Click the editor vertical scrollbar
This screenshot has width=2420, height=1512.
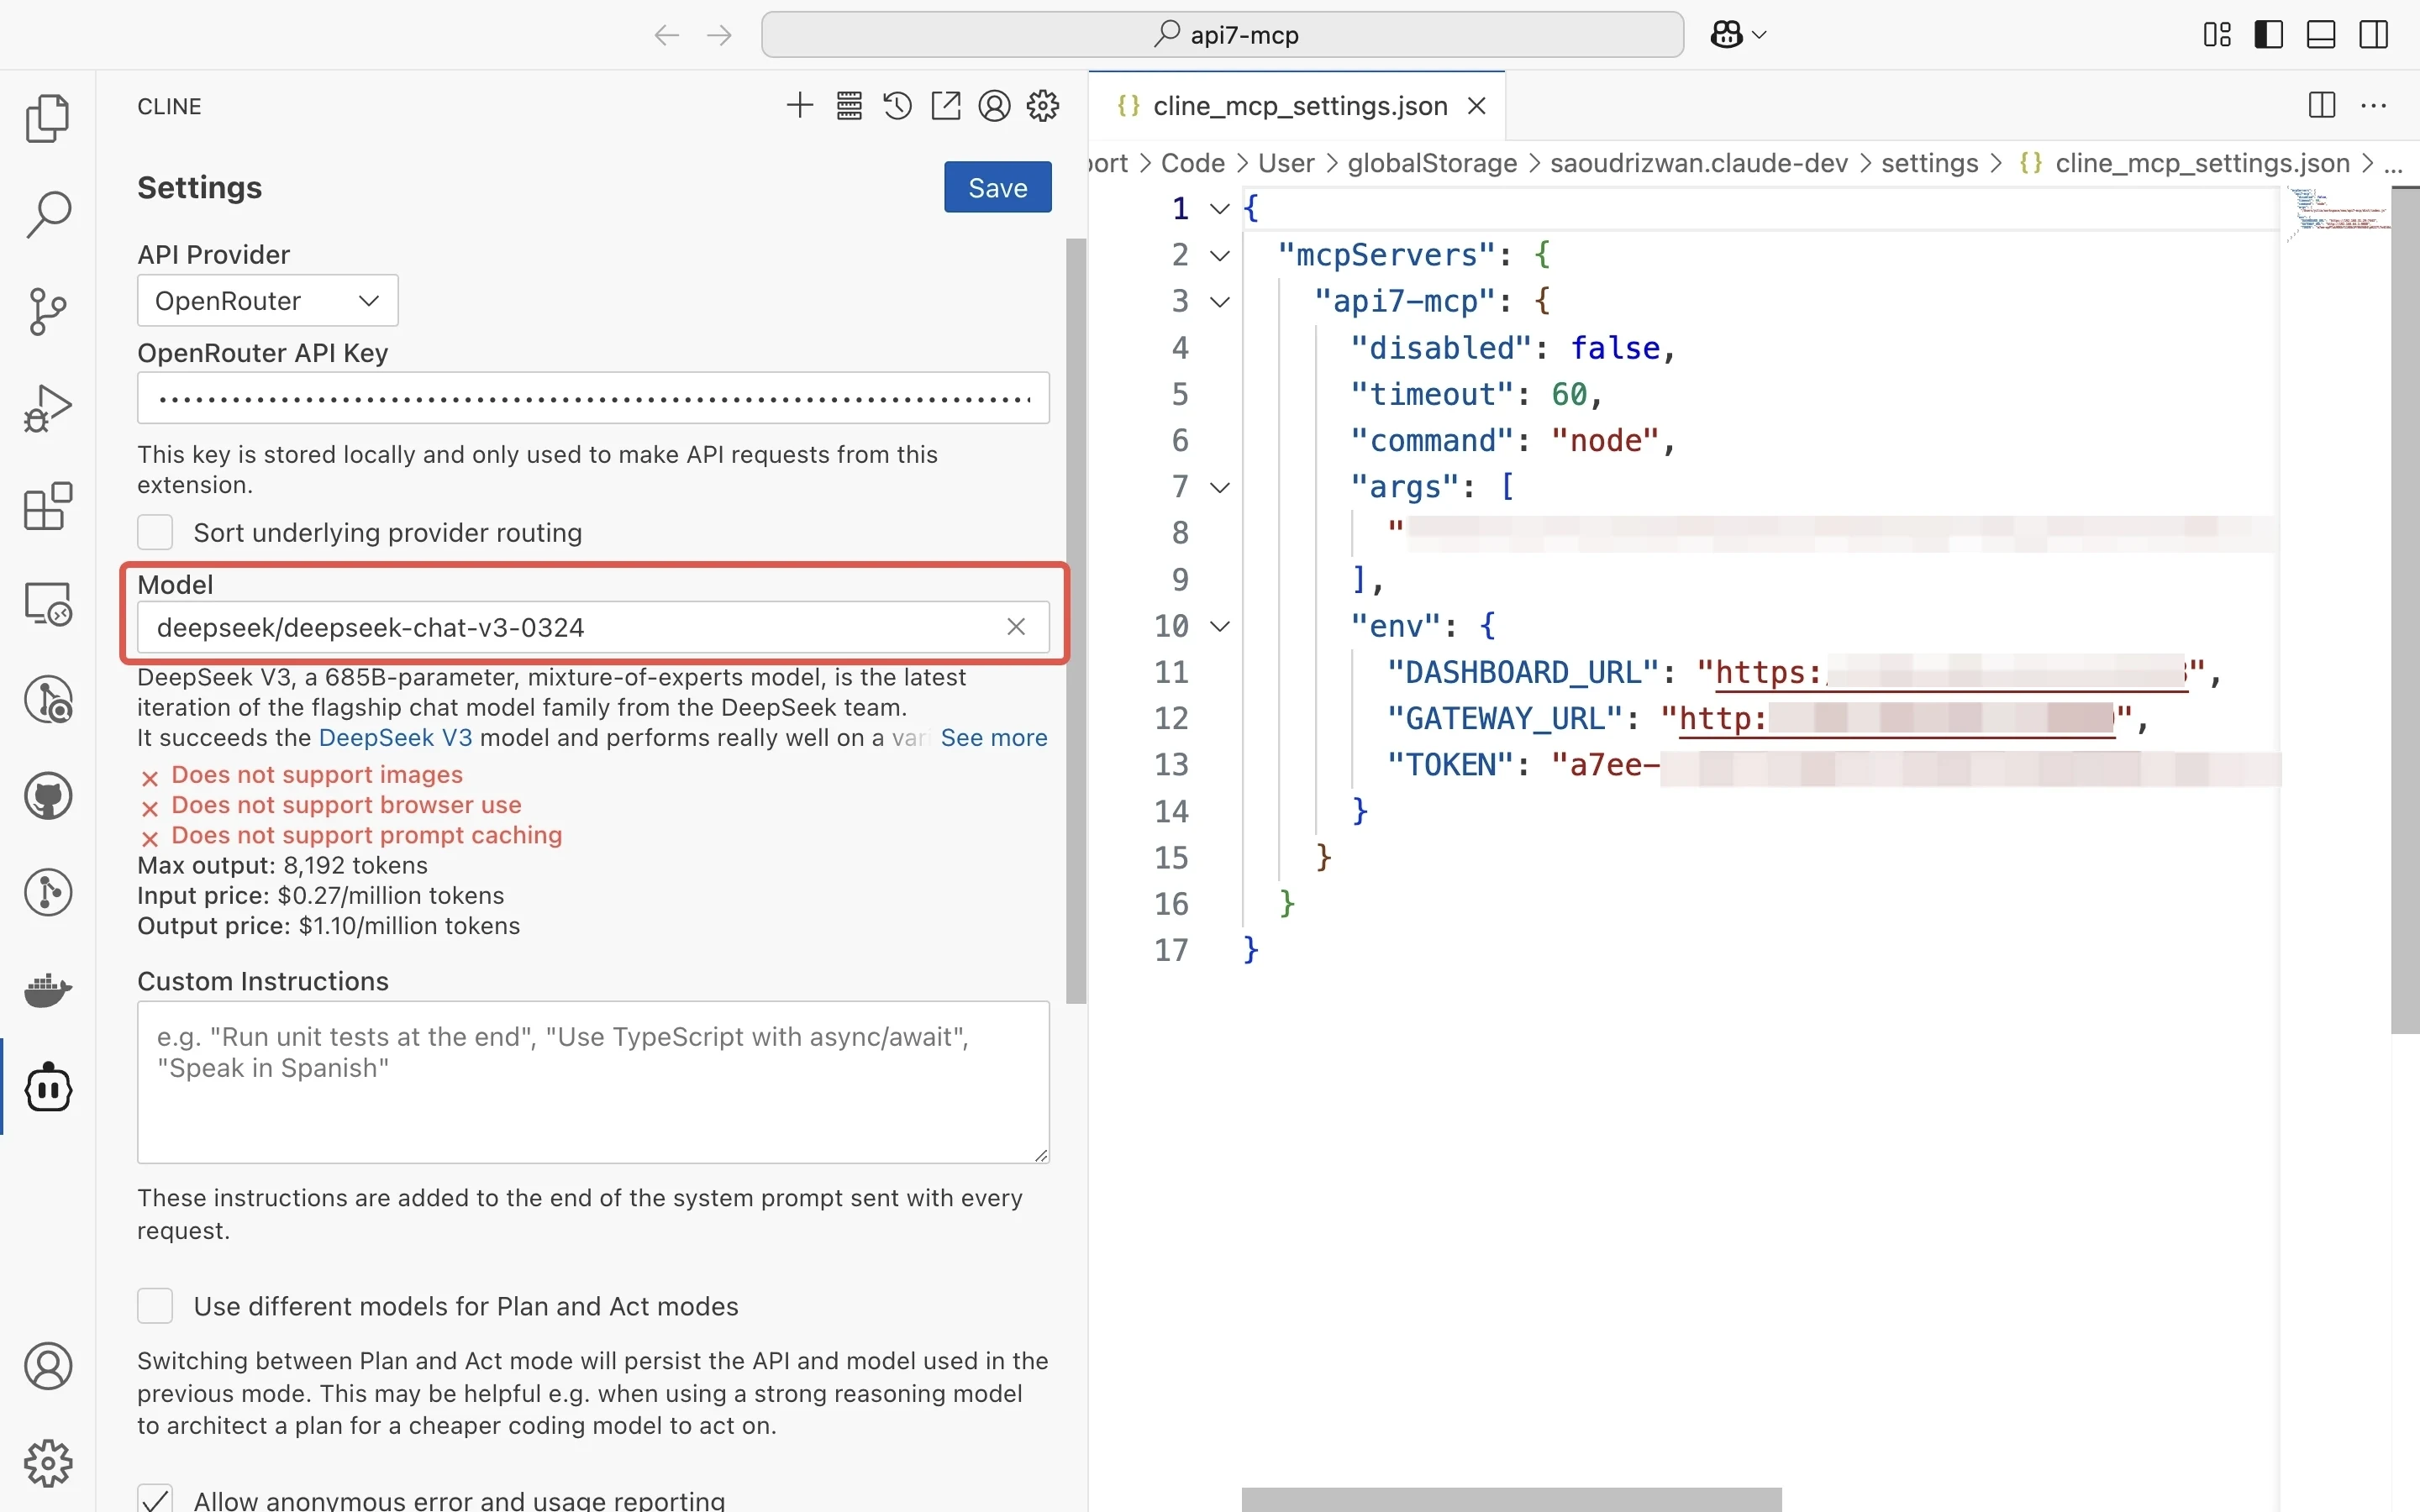[x=2405, y=610]
